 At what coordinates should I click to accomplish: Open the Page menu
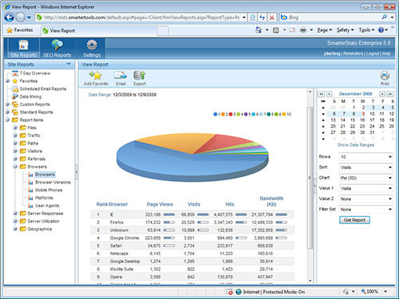325,30
